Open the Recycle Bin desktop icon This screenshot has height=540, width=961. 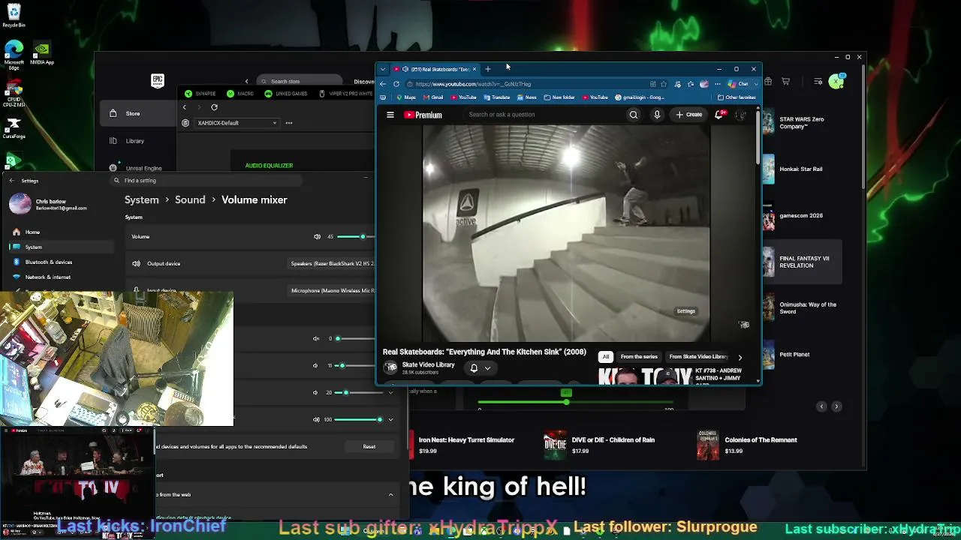[14, 16]
